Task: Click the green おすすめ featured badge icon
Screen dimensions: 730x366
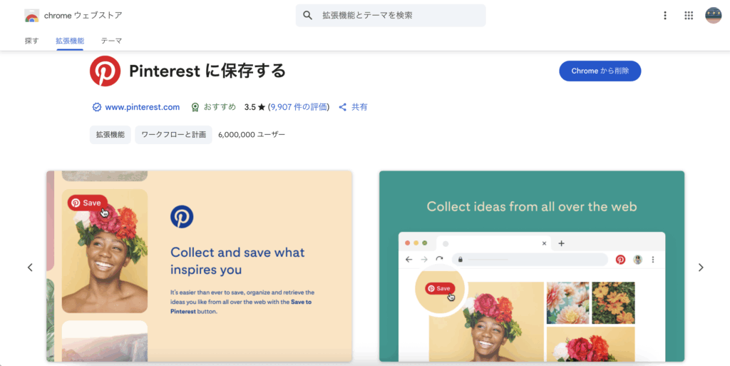Action: pyautogui.click(x=195, y=107)
